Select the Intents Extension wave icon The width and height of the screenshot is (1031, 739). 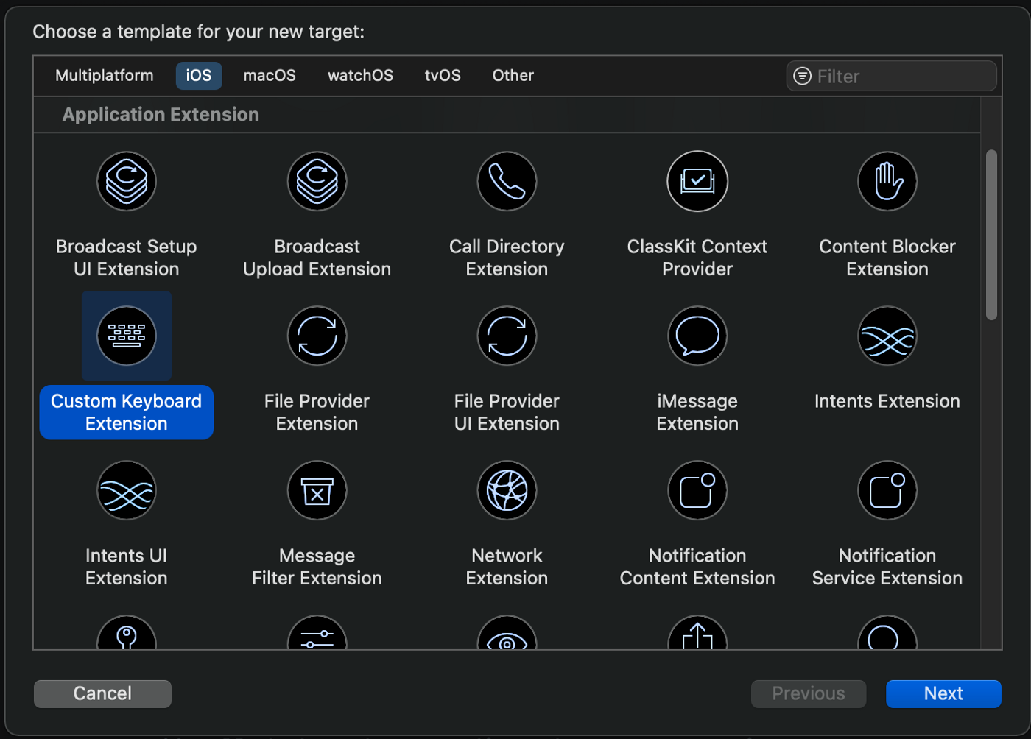tap(887, 336)
